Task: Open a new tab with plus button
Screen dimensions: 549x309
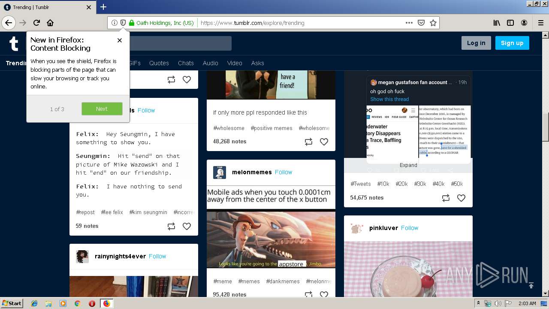Action: click(x=103, y=7)
